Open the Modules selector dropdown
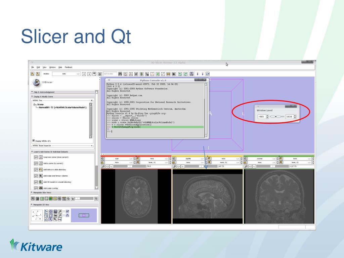Image resolution: width=344 pixels, height=258 pixels. tap(66, 74)
